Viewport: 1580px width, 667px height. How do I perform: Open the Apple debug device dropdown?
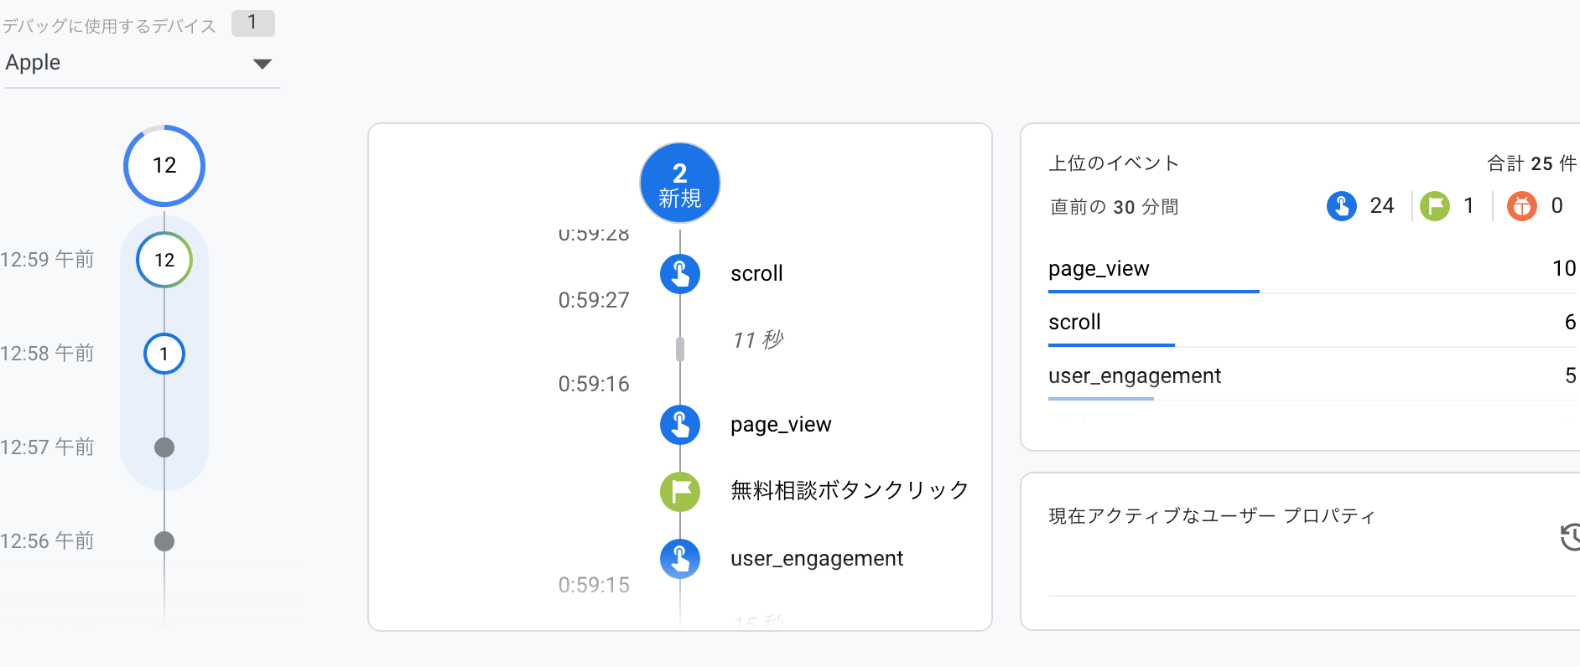pyautogui.click(x=126, y=63)
